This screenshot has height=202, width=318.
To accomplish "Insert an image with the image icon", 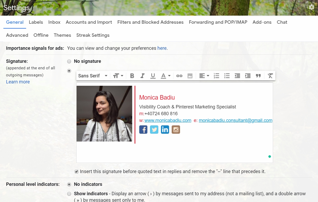I will click(190, 76).
